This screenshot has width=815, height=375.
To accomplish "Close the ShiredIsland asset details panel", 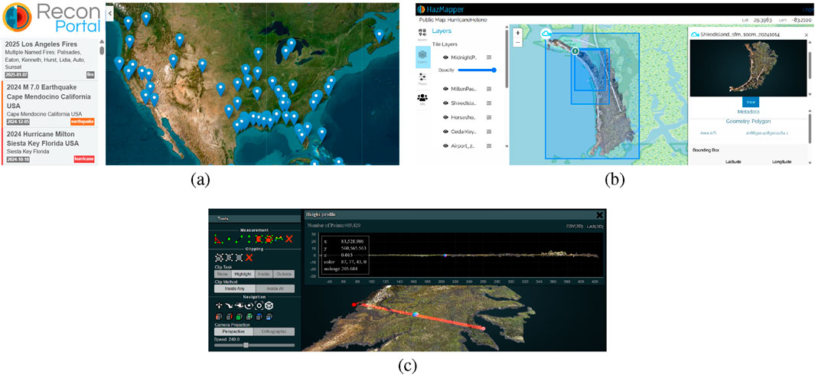I will click(x=806, y=35).
